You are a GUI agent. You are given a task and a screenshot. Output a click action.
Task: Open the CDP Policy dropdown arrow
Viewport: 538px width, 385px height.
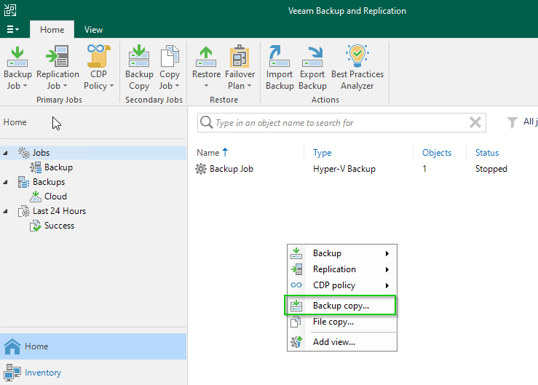click(x=111, y=86)
